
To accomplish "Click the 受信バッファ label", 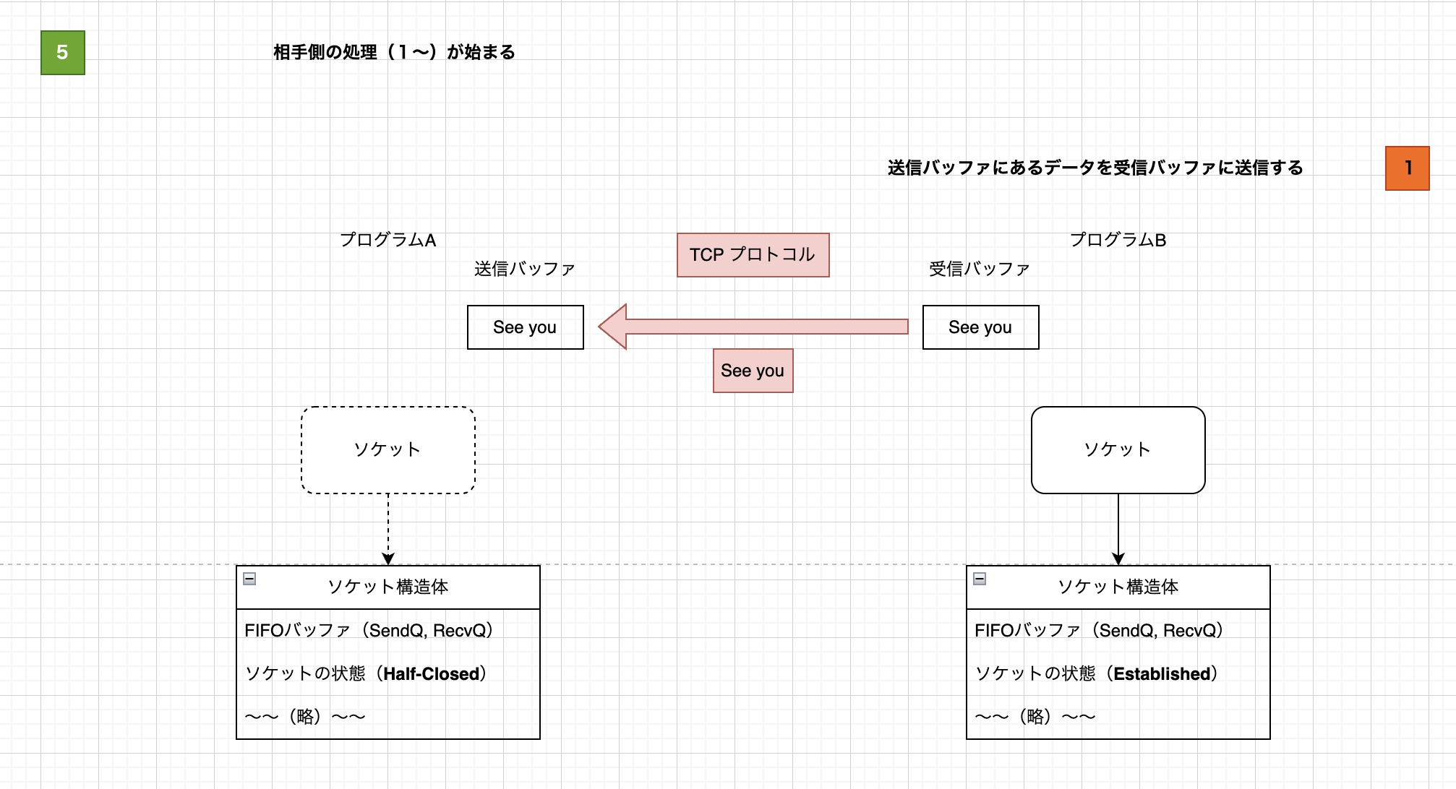I will pos(980,267).
